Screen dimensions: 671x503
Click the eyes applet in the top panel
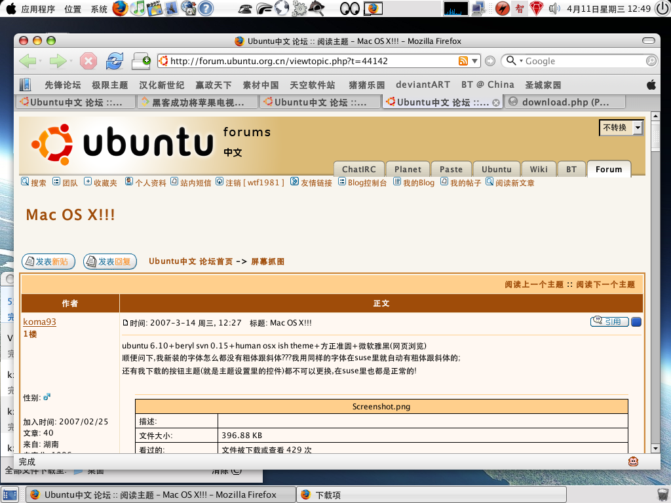pos(349,9)
